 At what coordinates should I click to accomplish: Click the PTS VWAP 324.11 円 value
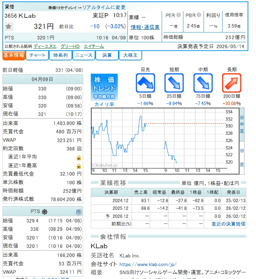[x=71, y=272]
